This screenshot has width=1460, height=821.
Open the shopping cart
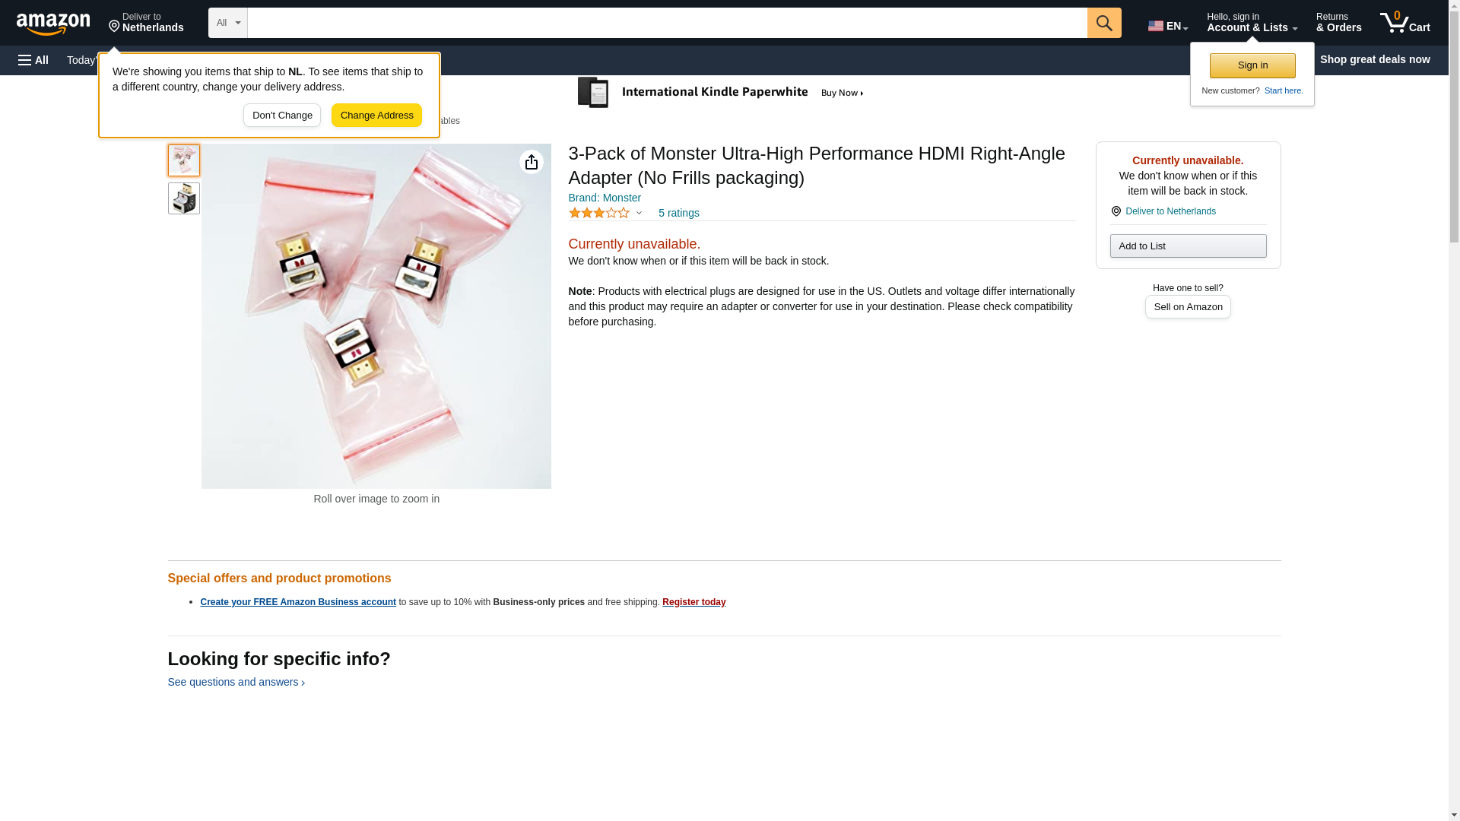point(1404,23)
